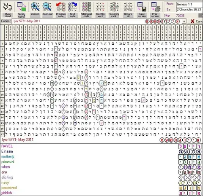Image resolution: width=203 pixels, height=196 pixels.
Task: Open the Proximity rank tool
Action: tap(114, 7)
